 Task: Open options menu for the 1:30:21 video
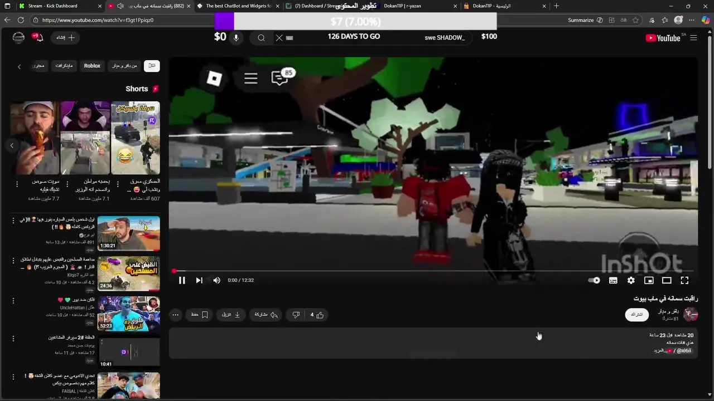[x=13, y=221]
